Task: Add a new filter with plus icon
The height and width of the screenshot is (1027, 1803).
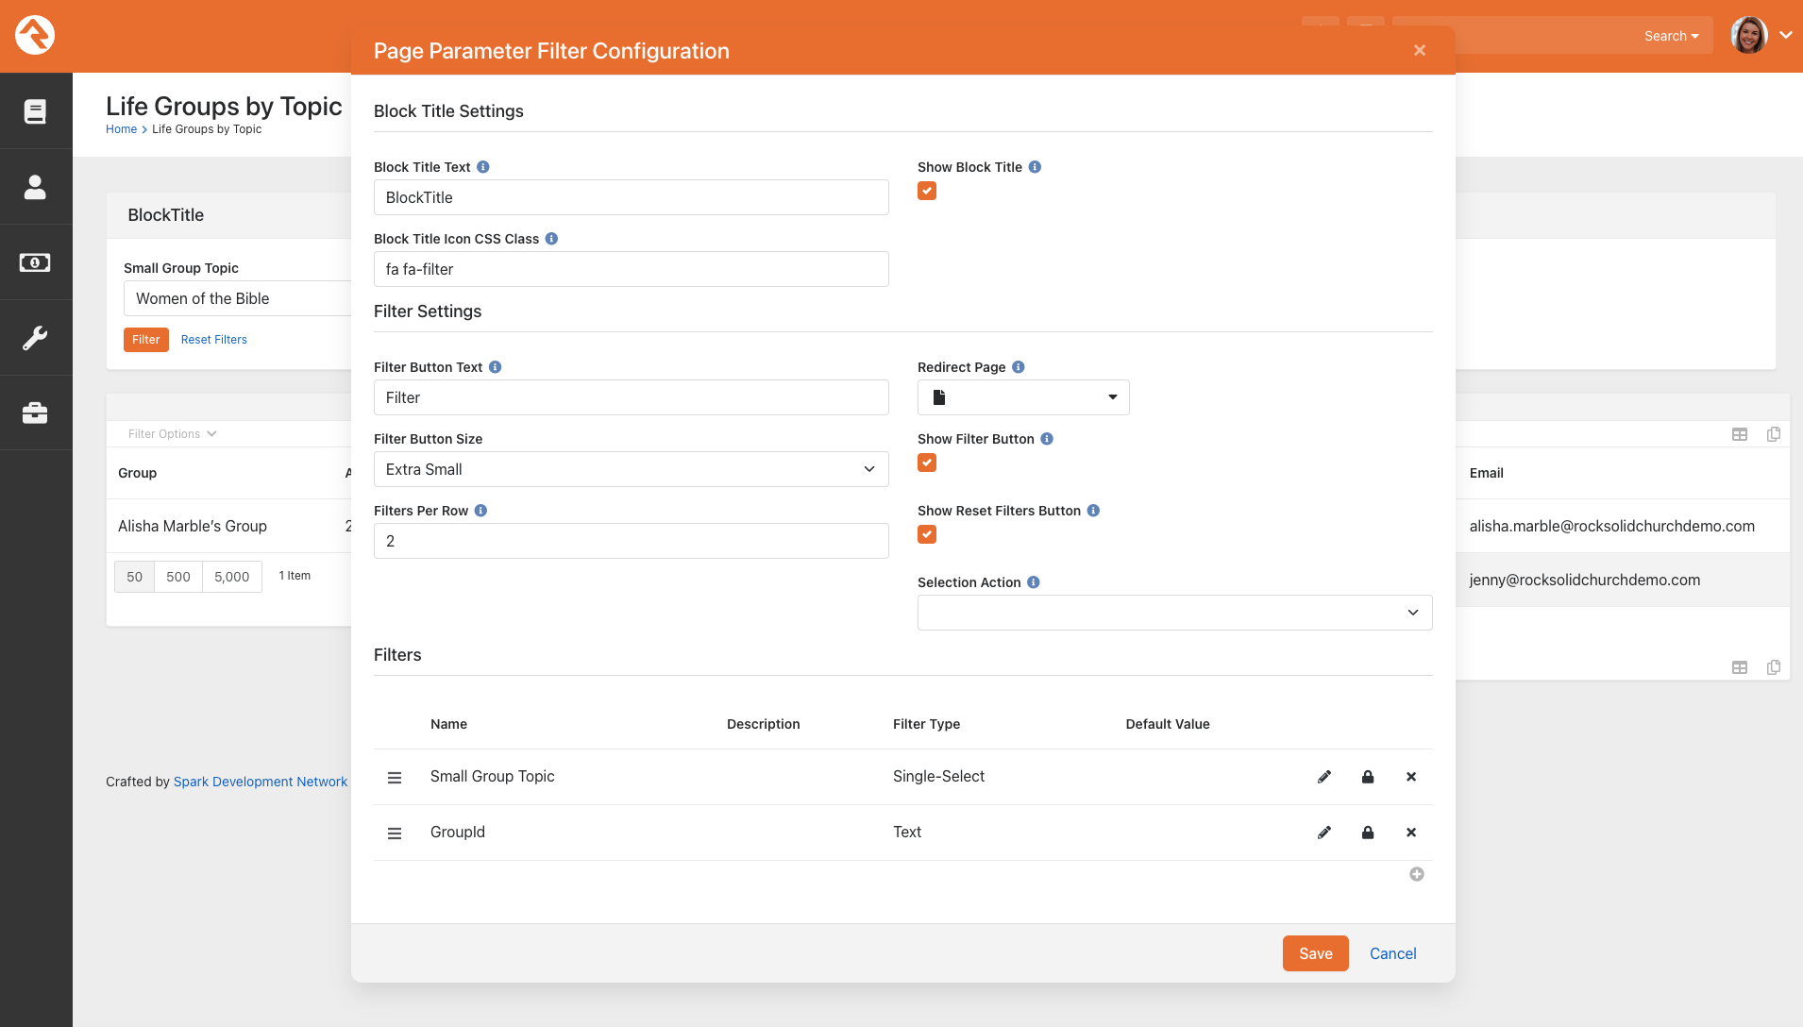Action: pyautogui.click(x=1417, y=874)
